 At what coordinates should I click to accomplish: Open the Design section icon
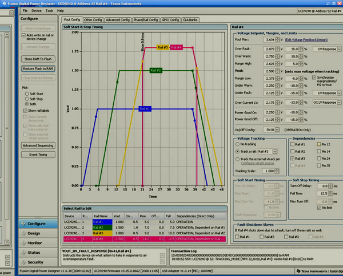tap(23, 233)
